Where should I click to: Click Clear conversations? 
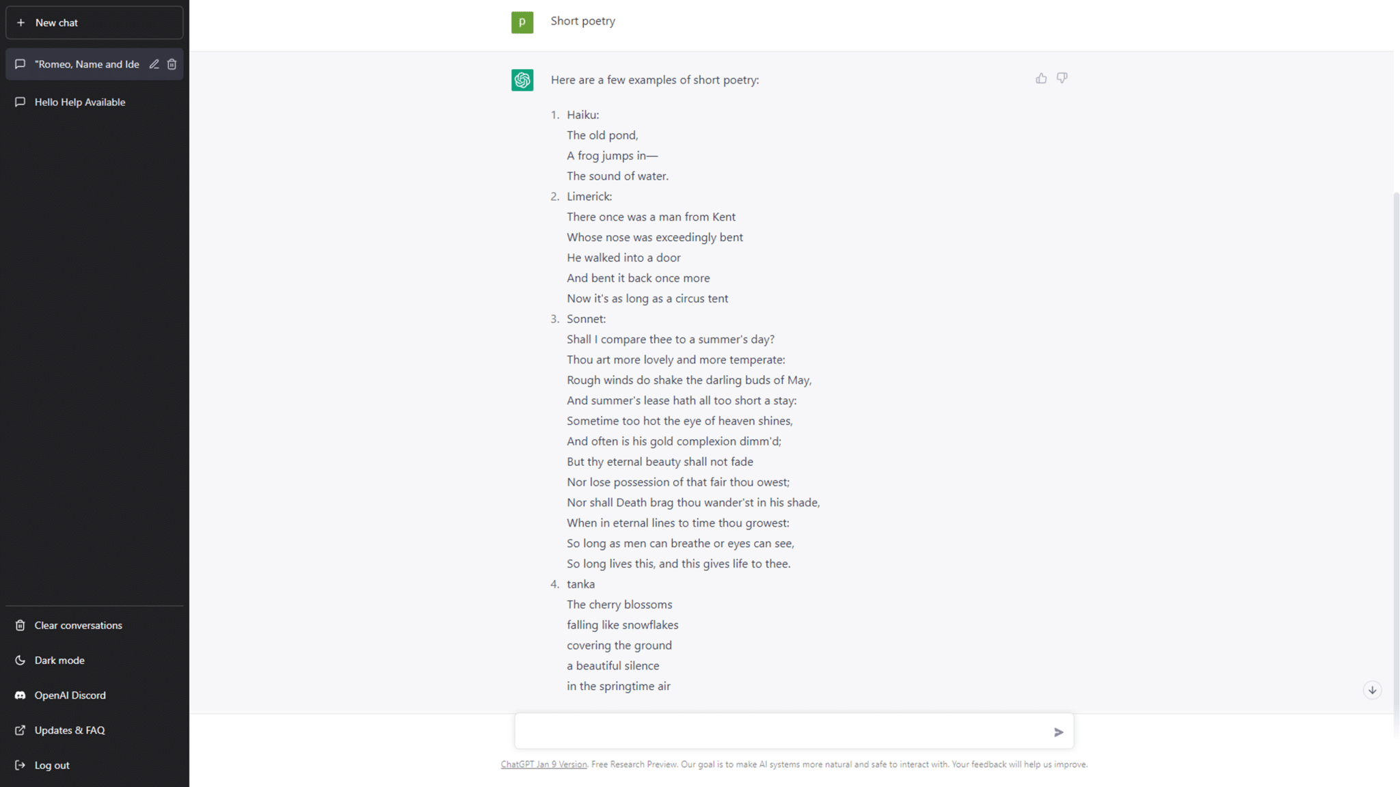pyautogui.click(x=94, y=626)
